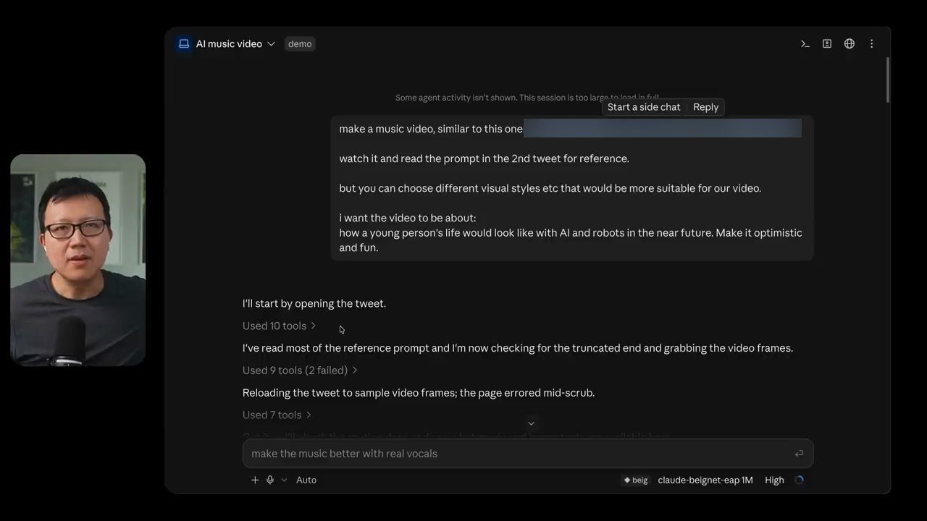Click the Start a side chat button
The image size is (927, 521).
click(644, 107)
